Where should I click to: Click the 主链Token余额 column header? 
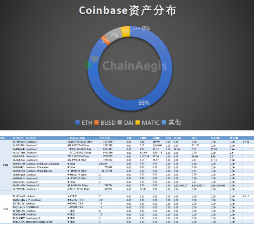pyautogui.click(x=76, y=138)
